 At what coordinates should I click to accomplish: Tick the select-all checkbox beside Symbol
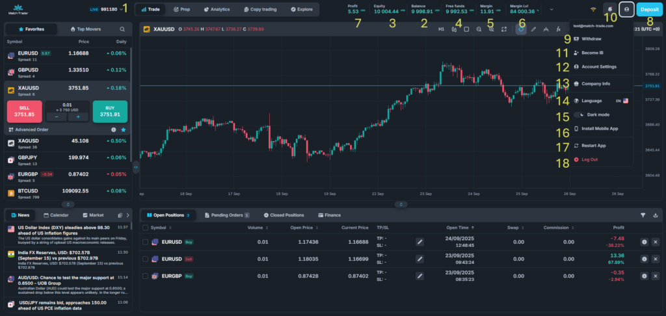(x=144, y=228)
